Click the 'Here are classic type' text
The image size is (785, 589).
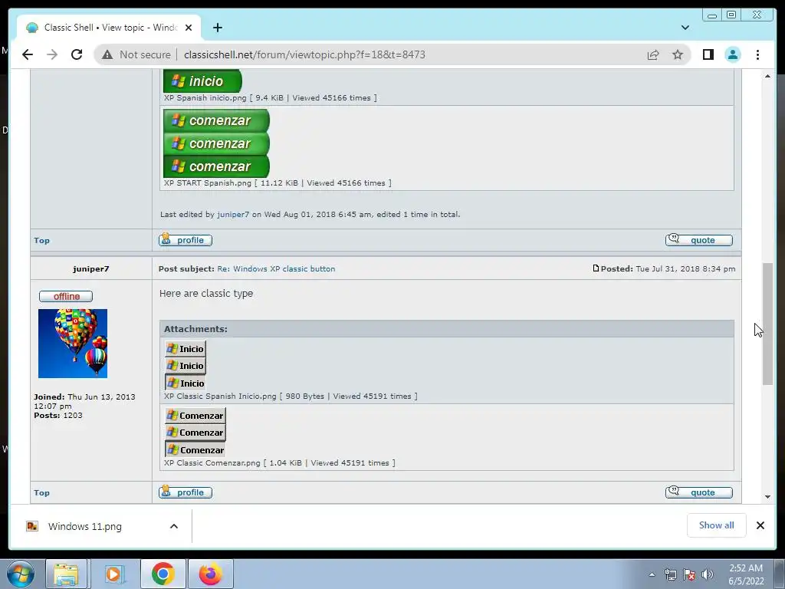coord(205,294)
